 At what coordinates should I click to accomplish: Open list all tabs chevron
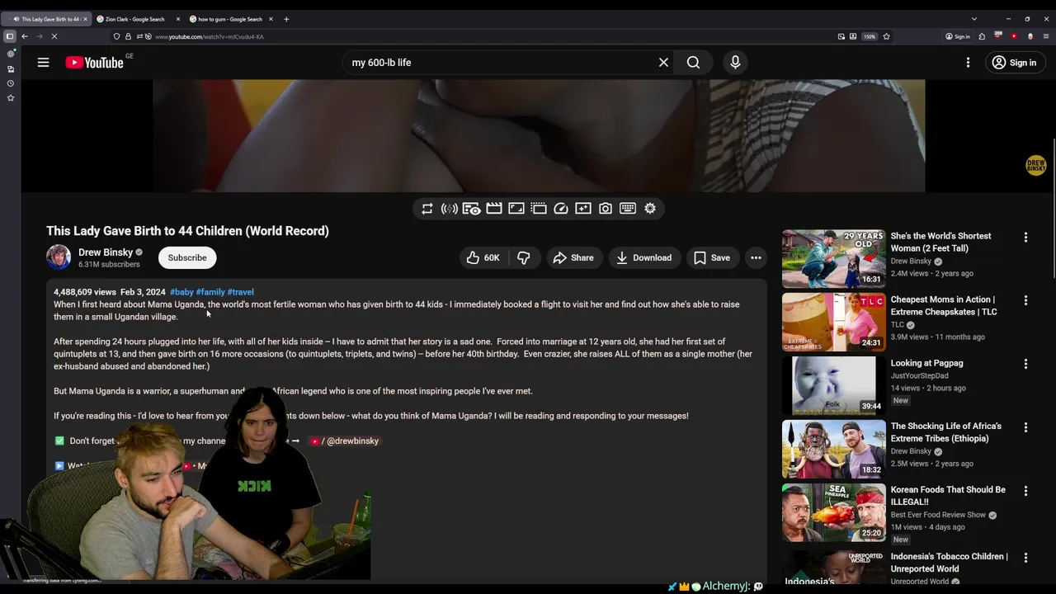click(974, 19)
